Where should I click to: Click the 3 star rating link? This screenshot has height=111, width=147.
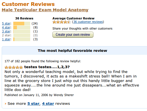point(6,31)
